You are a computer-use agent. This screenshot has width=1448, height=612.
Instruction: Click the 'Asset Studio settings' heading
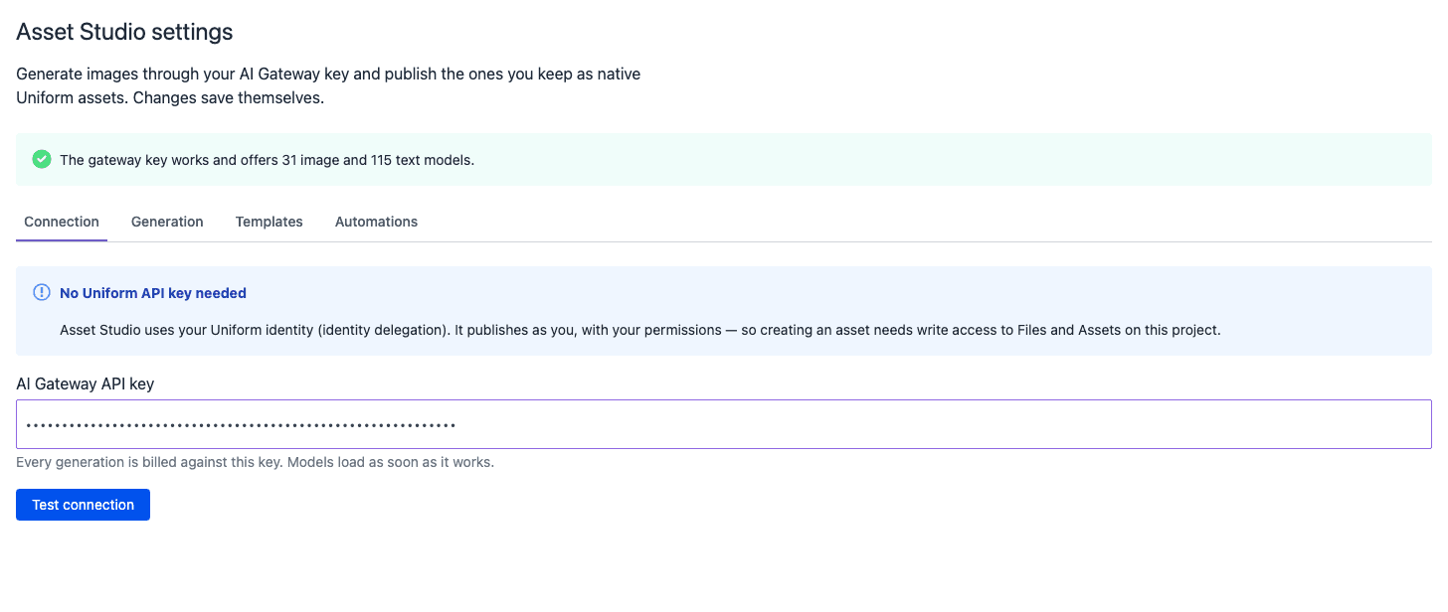pyautogui.click(x=124, y=32)
